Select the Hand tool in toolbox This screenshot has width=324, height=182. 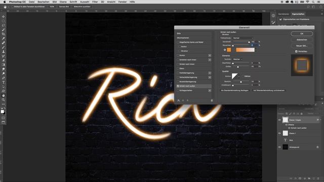pos(4,96)
